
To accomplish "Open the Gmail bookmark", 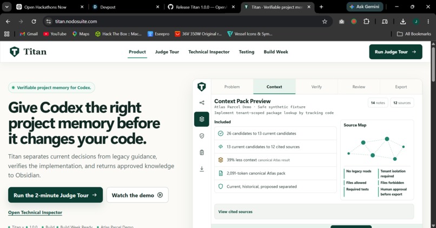I will (x=29, y=34).
